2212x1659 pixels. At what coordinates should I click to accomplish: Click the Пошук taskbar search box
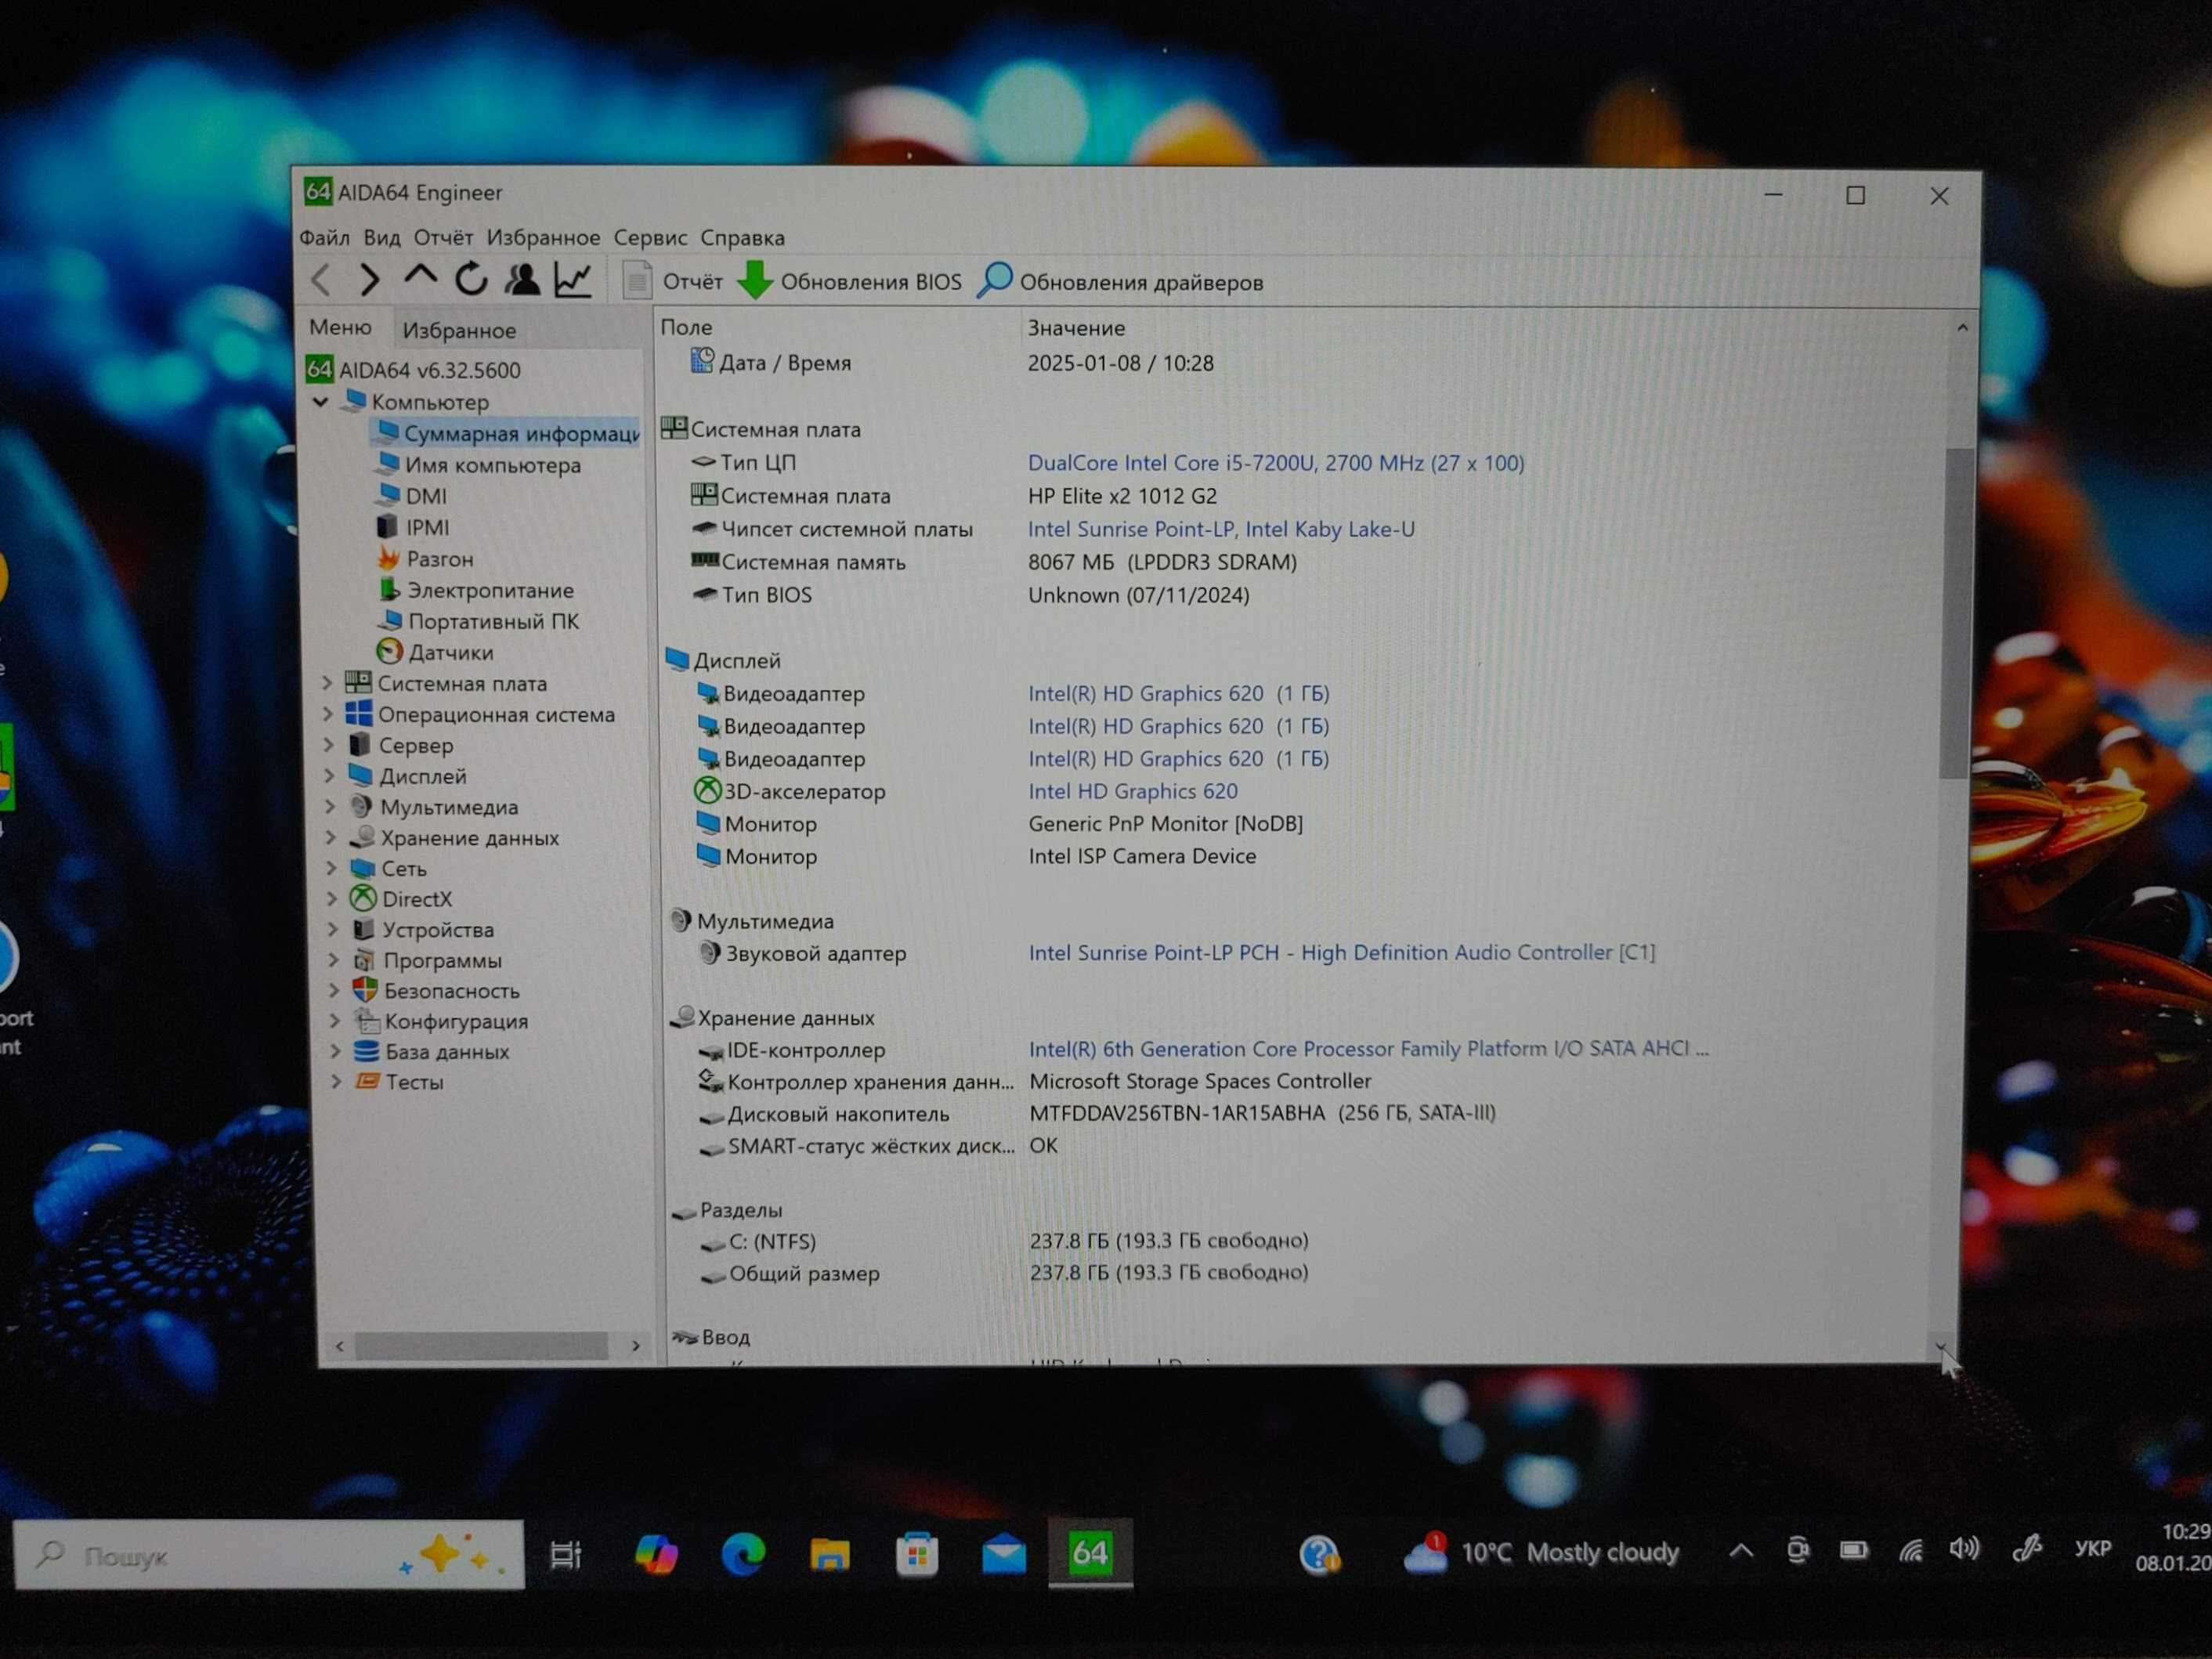coord(268,1555)
